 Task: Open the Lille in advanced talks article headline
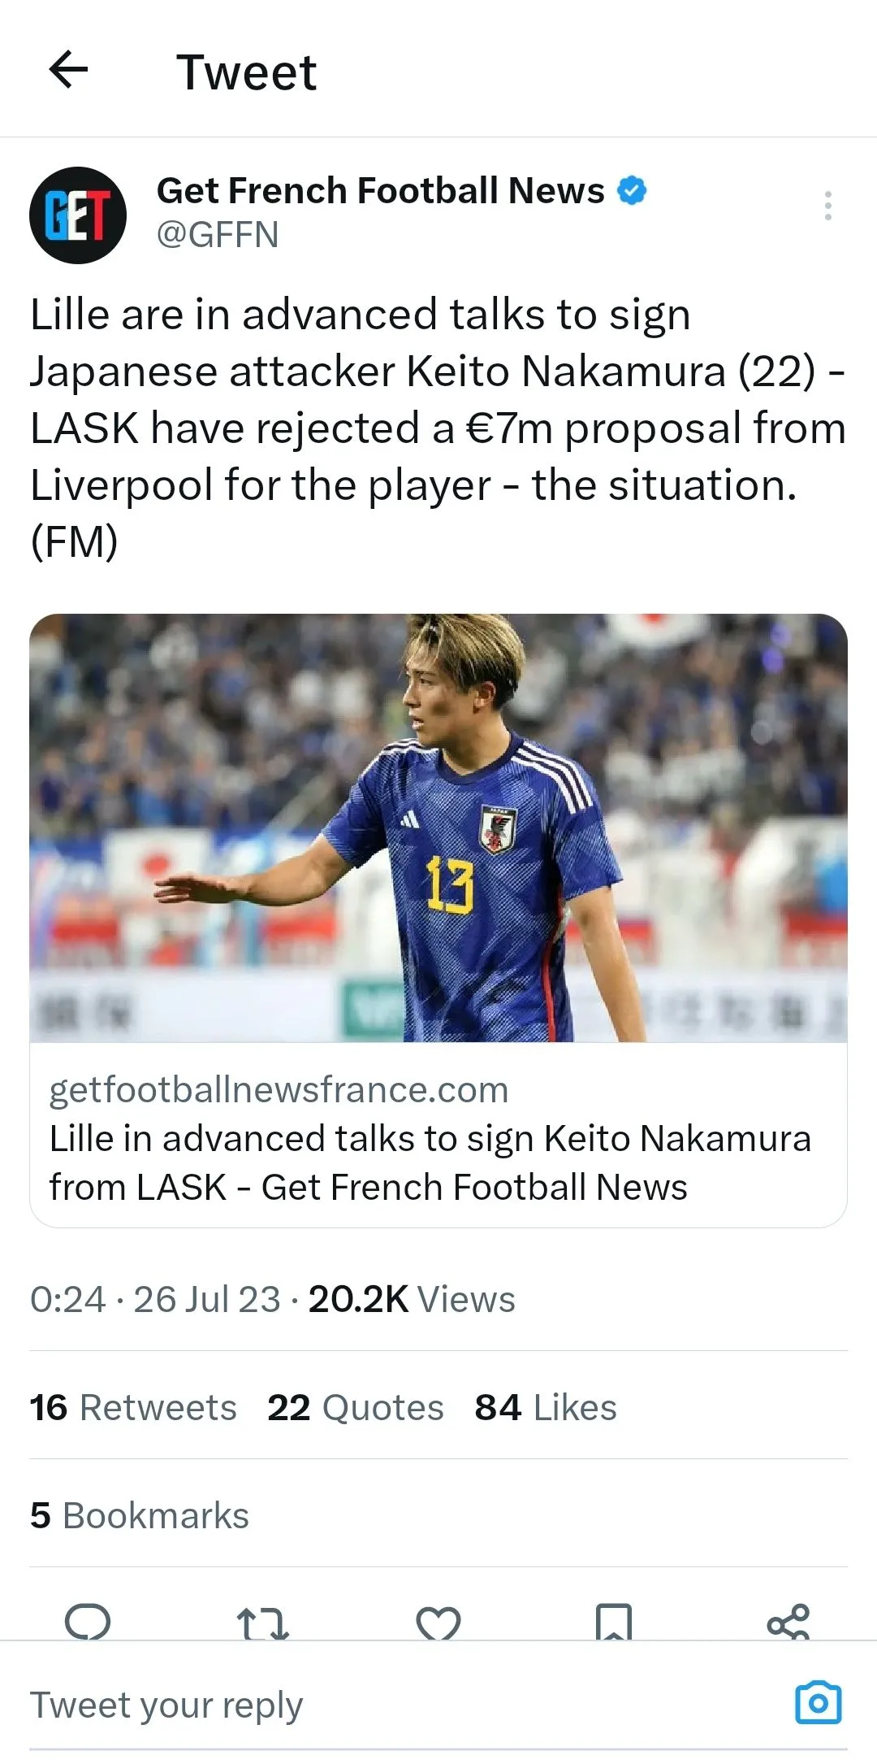tap(430, 1162)
